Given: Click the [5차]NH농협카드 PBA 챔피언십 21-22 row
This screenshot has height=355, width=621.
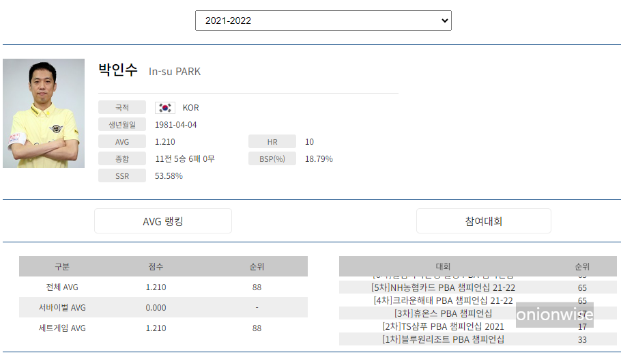Looking at the screenshot, I should click(x=478, y=287).
